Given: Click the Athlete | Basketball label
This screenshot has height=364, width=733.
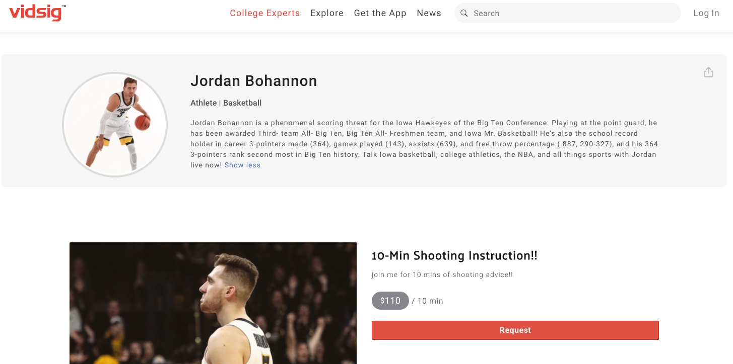Looking at the screenshot, I should coord(226,103).
